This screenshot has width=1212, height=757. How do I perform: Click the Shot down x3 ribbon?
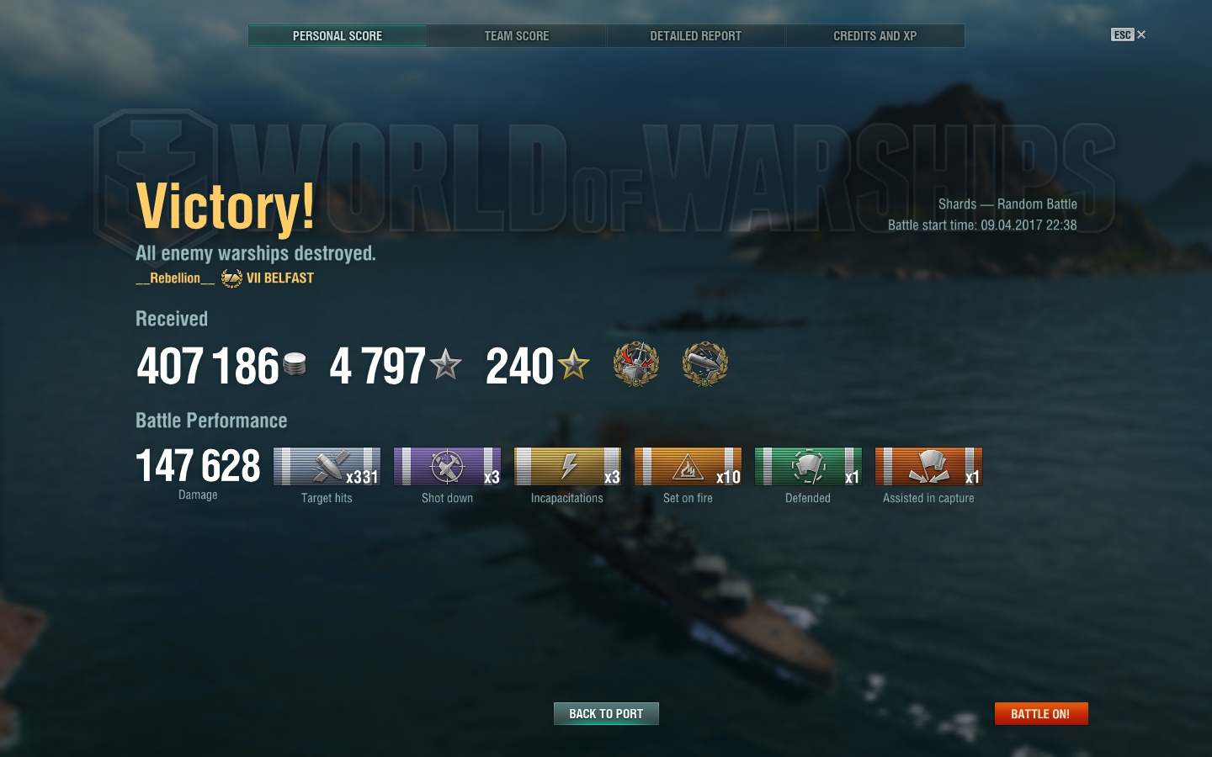[447, 467]
